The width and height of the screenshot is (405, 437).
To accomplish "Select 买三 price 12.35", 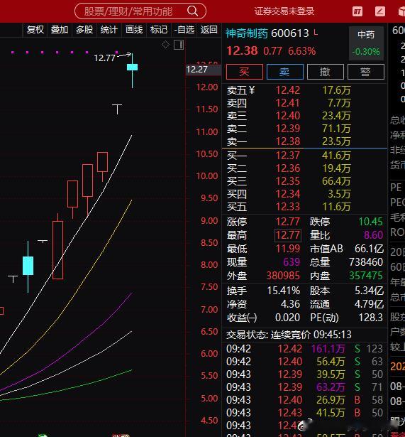I will (288, 181).
